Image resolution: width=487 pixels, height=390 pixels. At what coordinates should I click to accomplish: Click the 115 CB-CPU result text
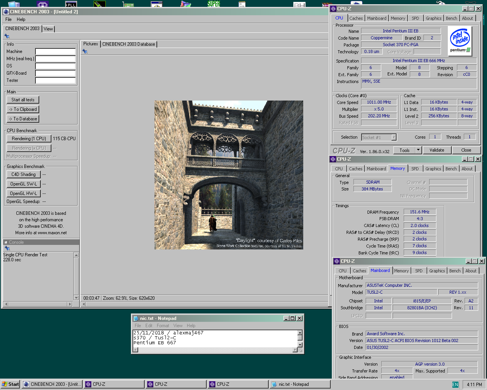coord(64,139)
